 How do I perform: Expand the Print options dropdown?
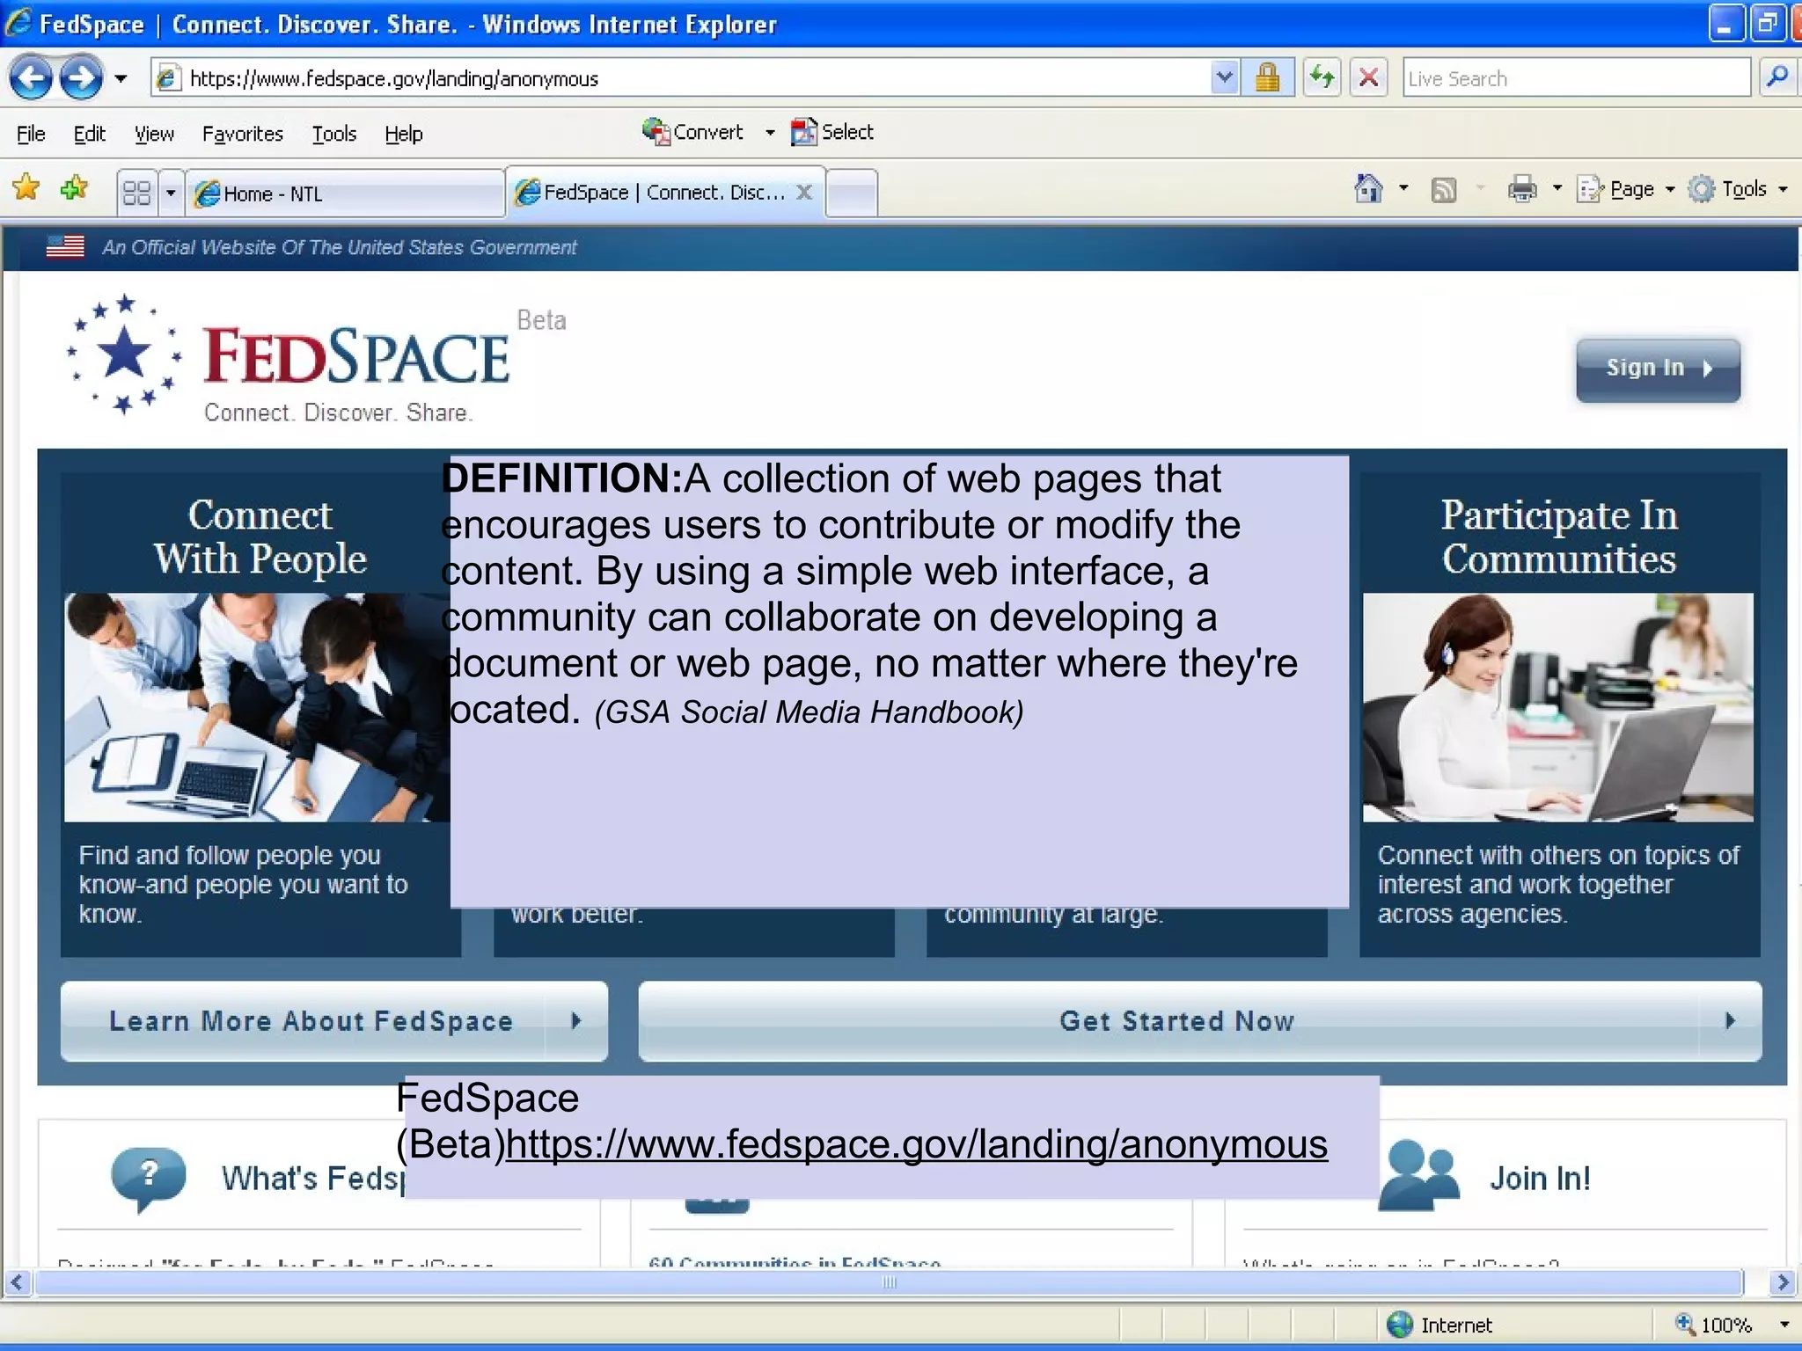coord(1557,188)
